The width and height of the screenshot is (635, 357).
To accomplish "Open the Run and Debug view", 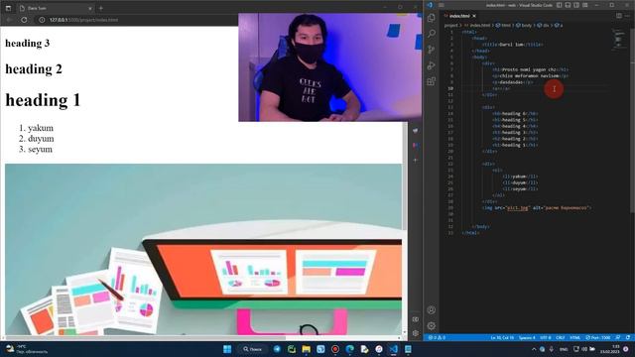I will tap(432, 65).
